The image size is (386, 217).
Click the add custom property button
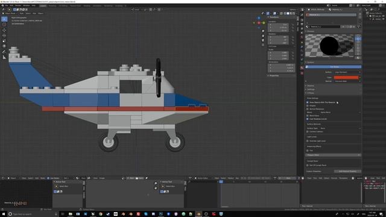point(347,171)
